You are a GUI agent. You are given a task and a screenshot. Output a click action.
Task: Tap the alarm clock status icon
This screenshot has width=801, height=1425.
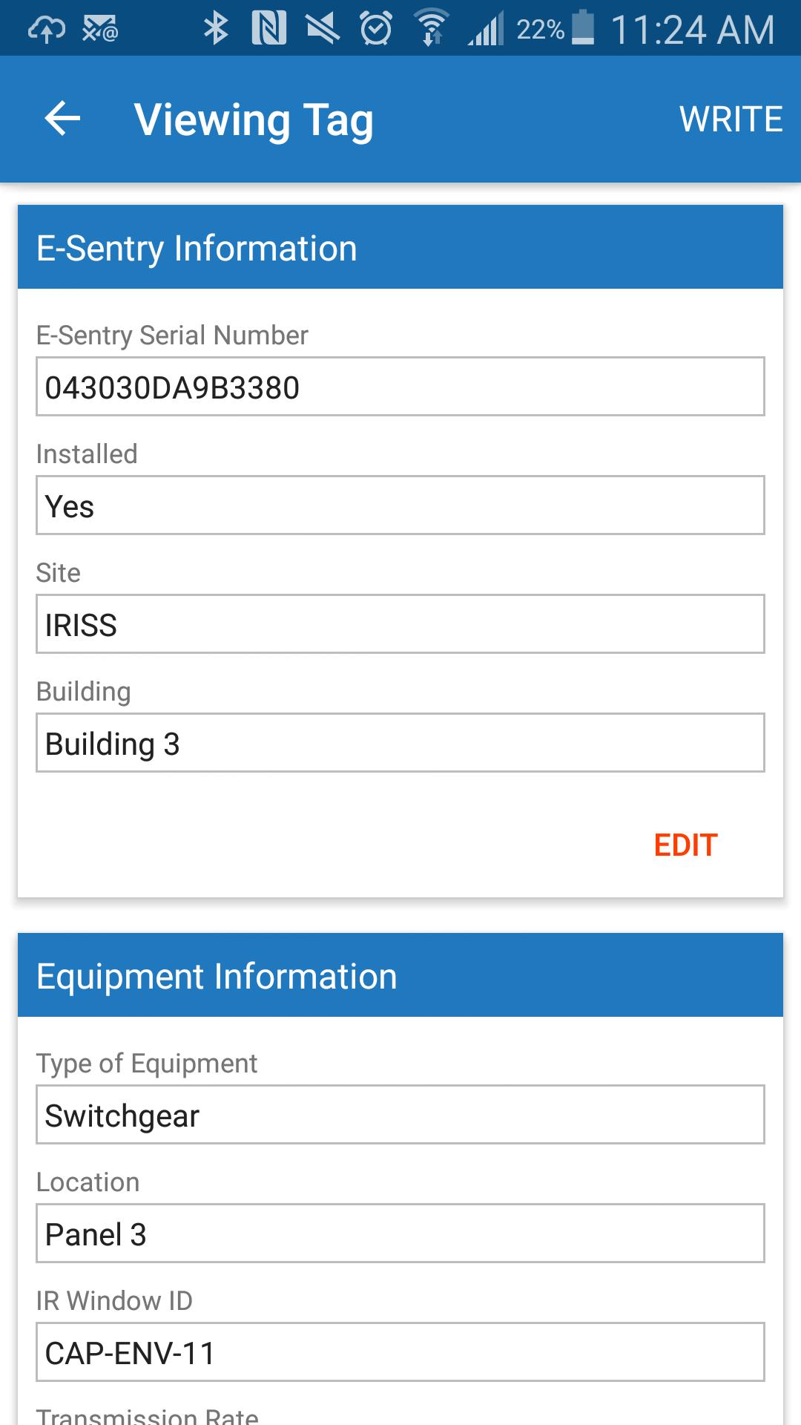coord(377,29)
